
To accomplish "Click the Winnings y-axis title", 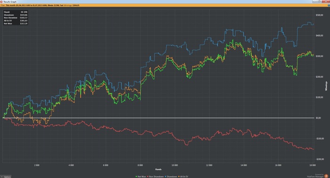I will (x=326, y=86).
